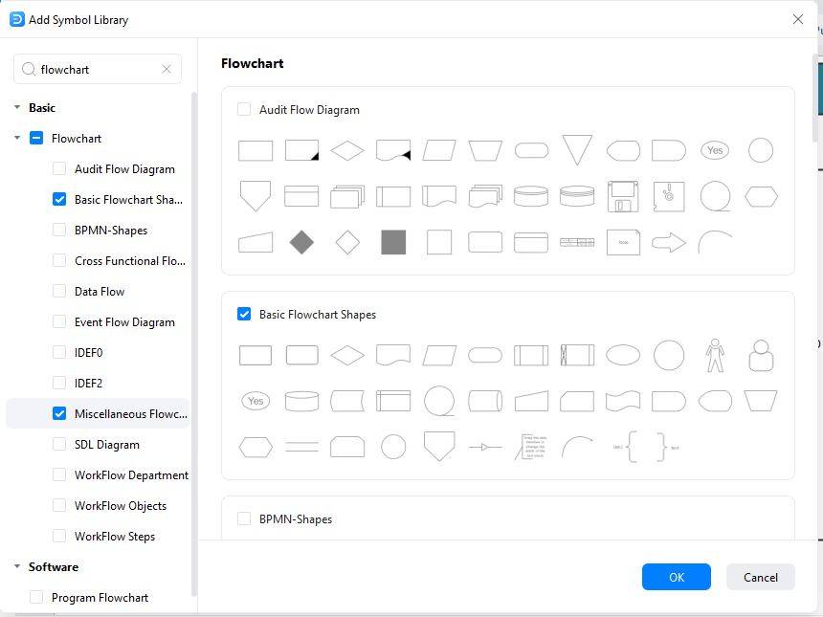Select the database cylinder shape
823x617 pixels.
point(301,401)
